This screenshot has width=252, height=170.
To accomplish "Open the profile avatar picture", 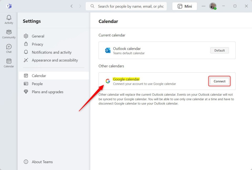I will [x=213, y=6].
